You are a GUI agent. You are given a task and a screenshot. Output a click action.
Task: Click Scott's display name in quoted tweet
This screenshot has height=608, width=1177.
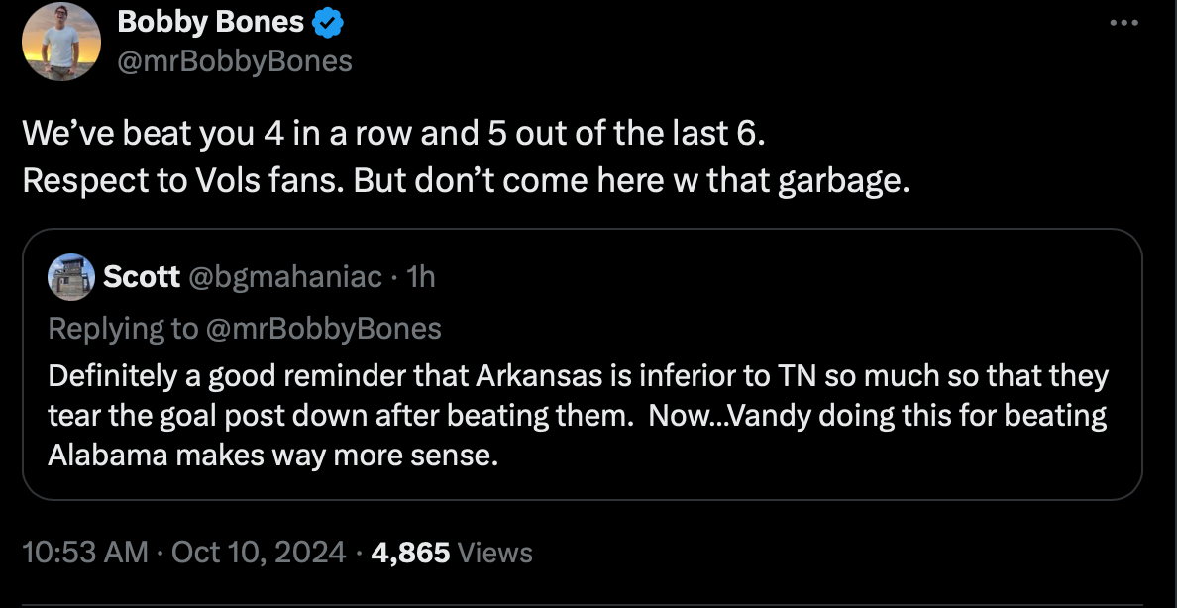tap(142, 277)
